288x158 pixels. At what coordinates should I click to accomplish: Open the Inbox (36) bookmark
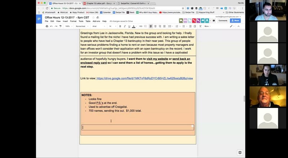click(92, 13)
